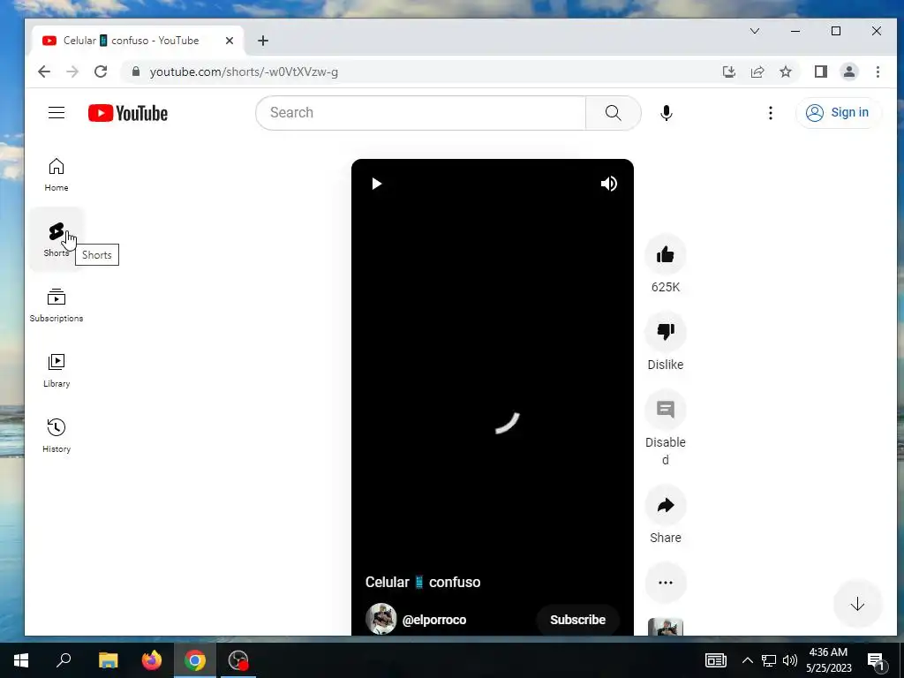Reload the YouTube page
904x678 pixels.
tap(101, 72)
